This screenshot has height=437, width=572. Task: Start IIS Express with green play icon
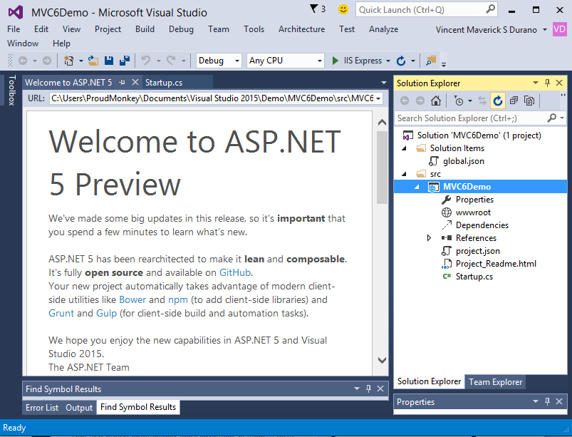click(335, 61)
